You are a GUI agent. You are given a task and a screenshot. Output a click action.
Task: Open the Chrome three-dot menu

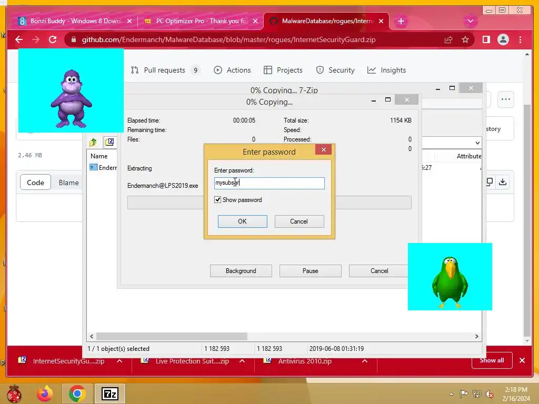(x=520, y=39)
